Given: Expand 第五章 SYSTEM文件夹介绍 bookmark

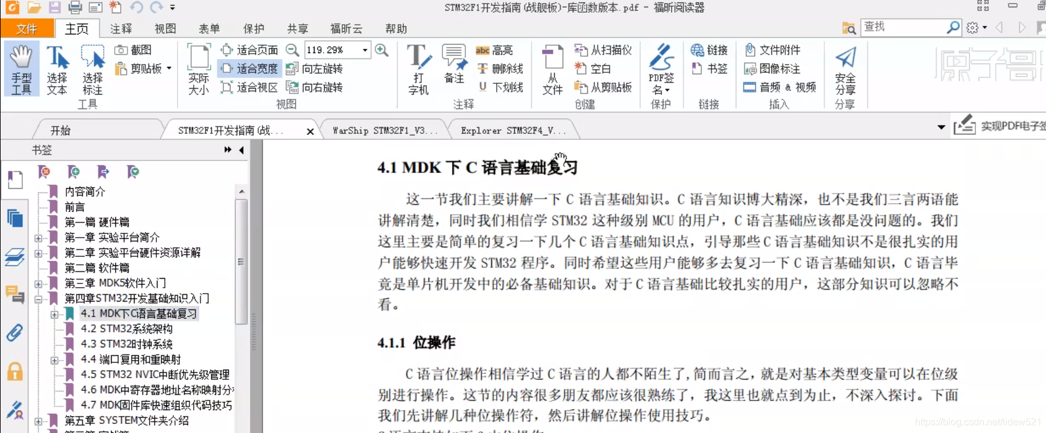Looking at the screenshot, I should point(39,422).
